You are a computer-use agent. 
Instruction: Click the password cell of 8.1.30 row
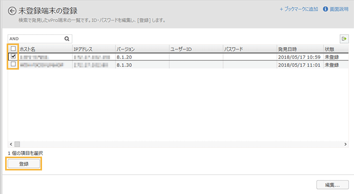click(x=250, y=65)
